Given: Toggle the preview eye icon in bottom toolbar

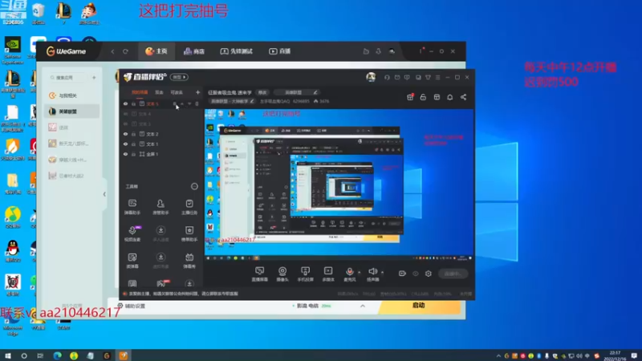Looking at the screenshot, I should [x=416, y=274].
